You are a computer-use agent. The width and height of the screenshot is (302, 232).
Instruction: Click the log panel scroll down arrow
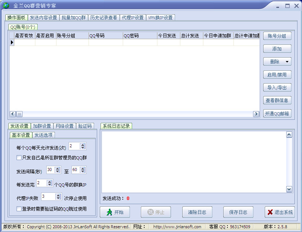point(289,189)
